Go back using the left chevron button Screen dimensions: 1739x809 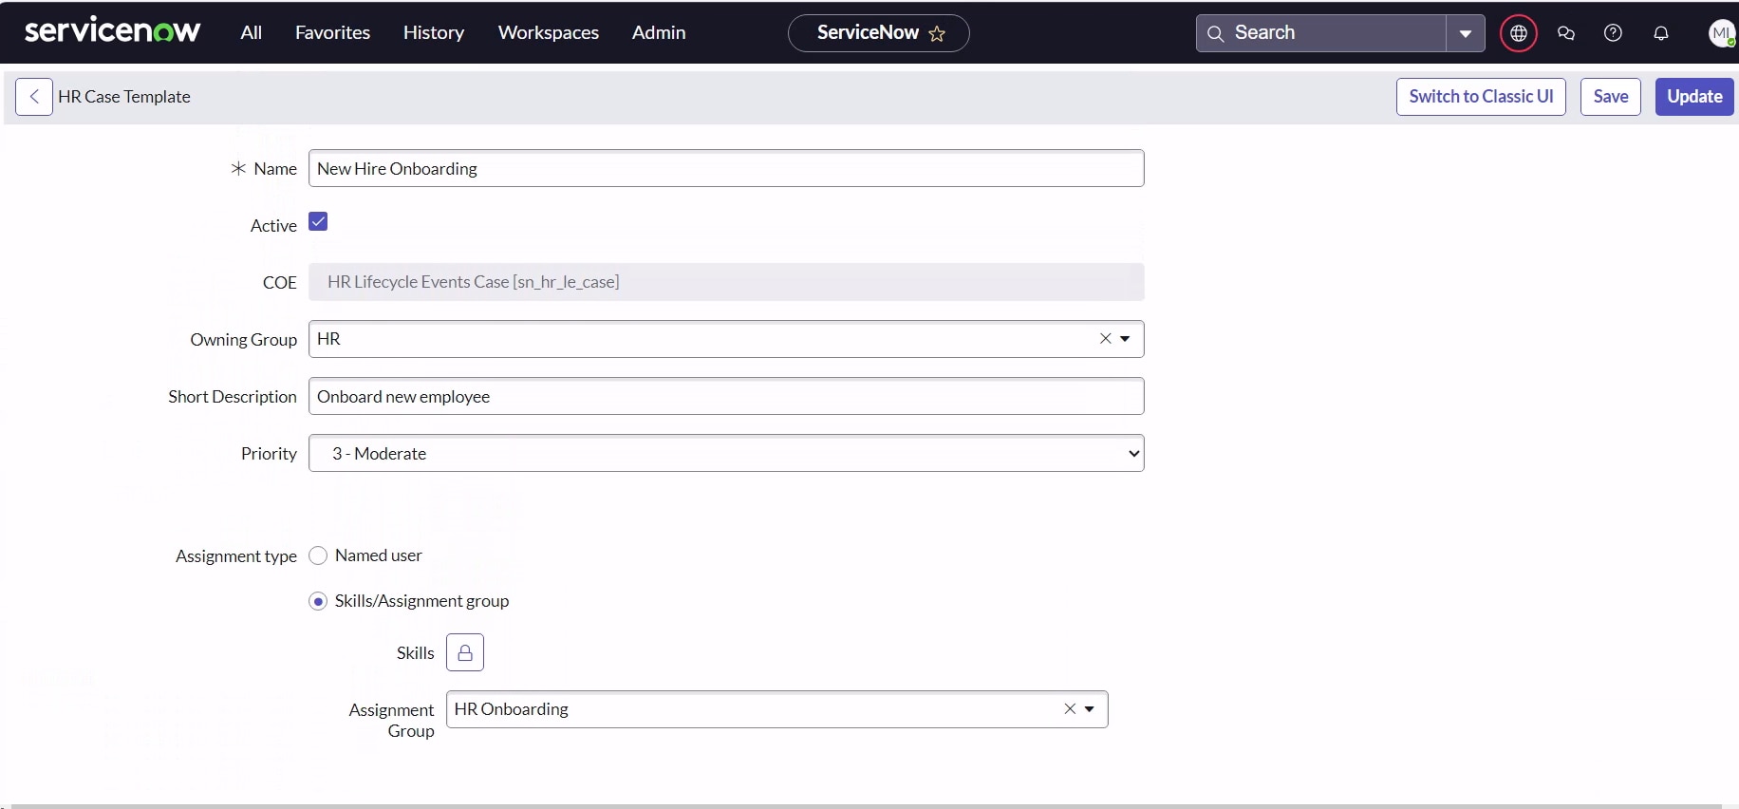tap(34, 97)
